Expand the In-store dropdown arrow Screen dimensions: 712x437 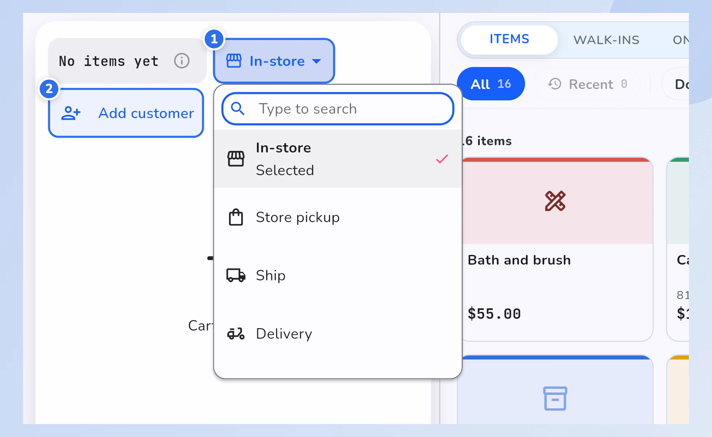(x=316, y=61)
